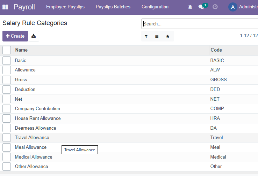Sort by the Name column header

(21, 50)
